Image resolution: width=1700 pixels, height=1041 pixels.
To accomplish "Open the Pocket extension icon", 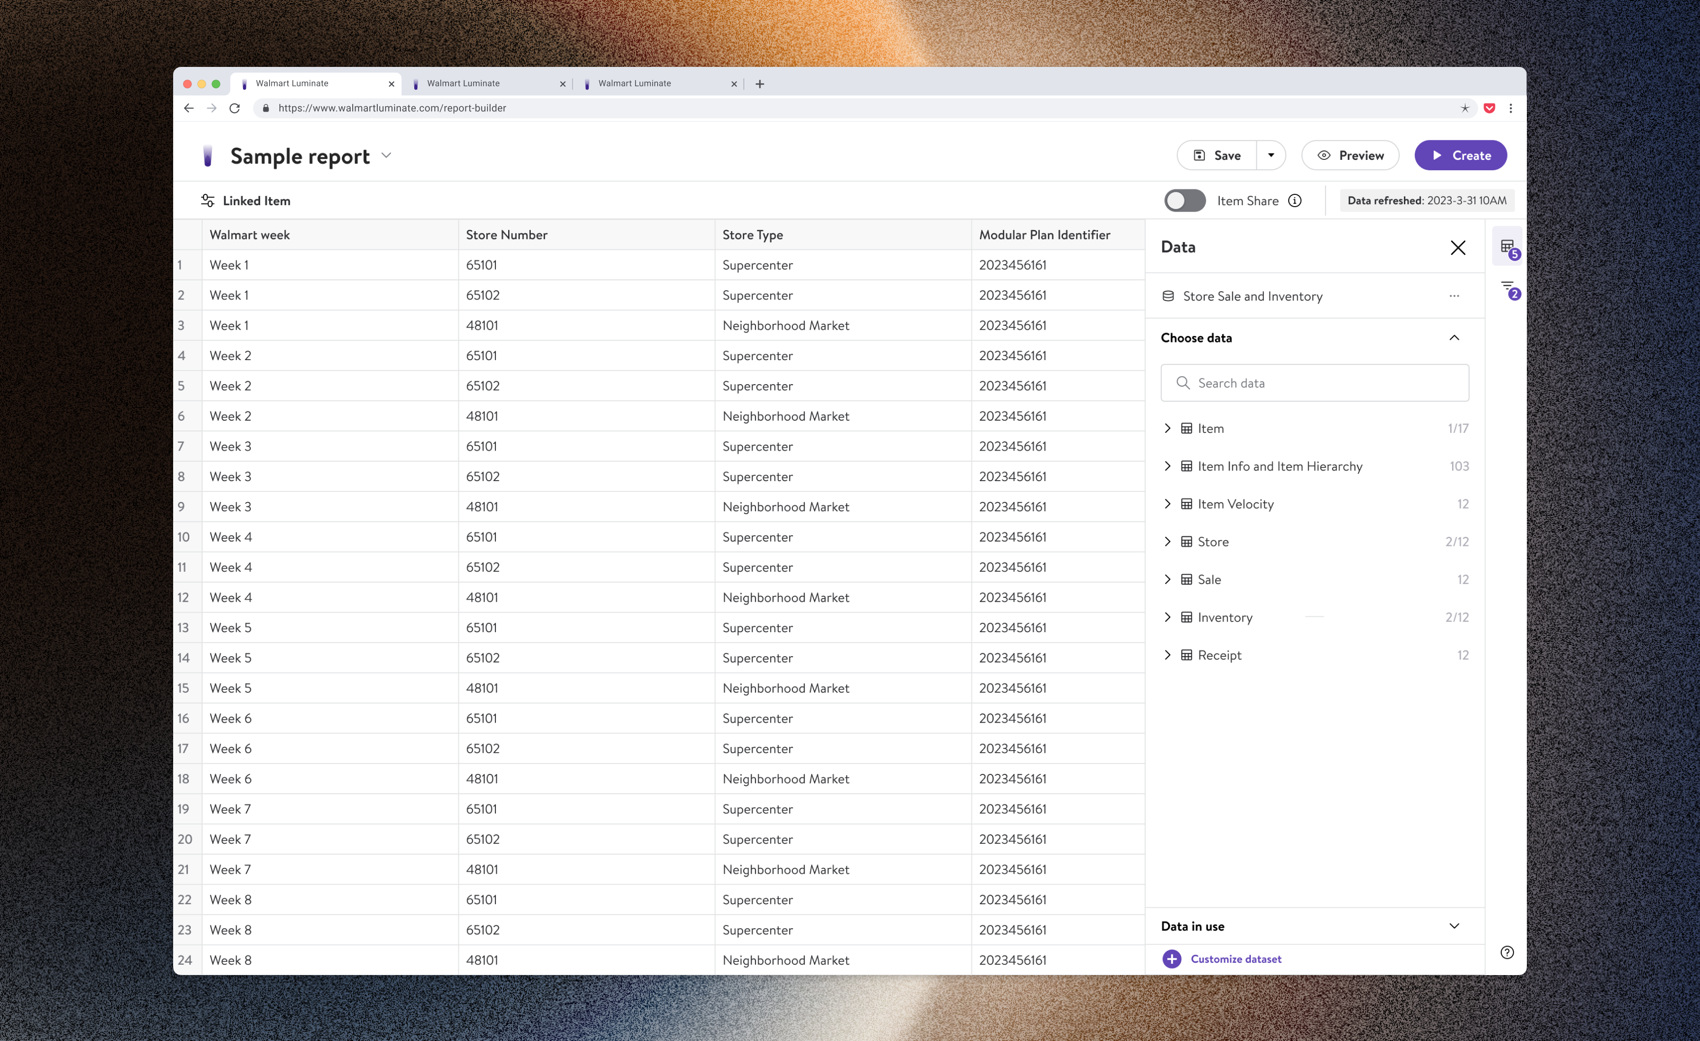I will point(1489,108).
